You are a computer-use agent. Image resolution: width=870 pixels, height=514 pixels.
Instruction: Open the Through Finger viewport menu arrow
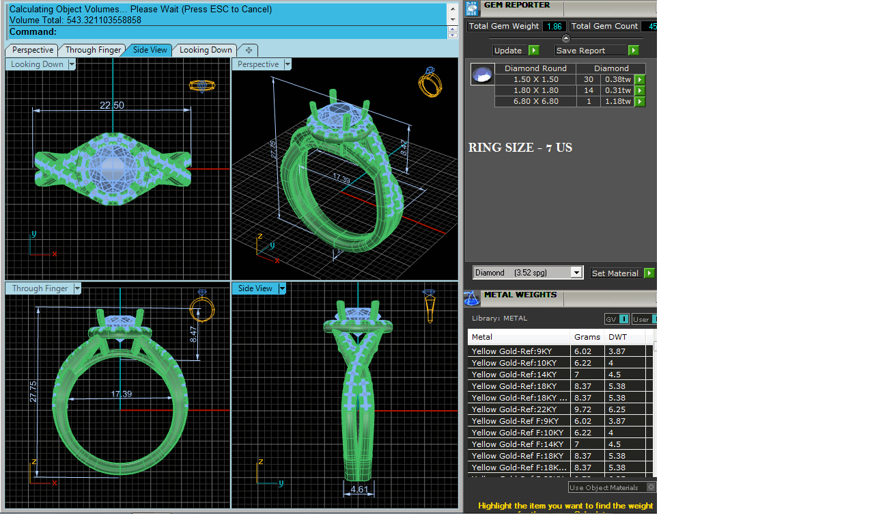[77, 288]
